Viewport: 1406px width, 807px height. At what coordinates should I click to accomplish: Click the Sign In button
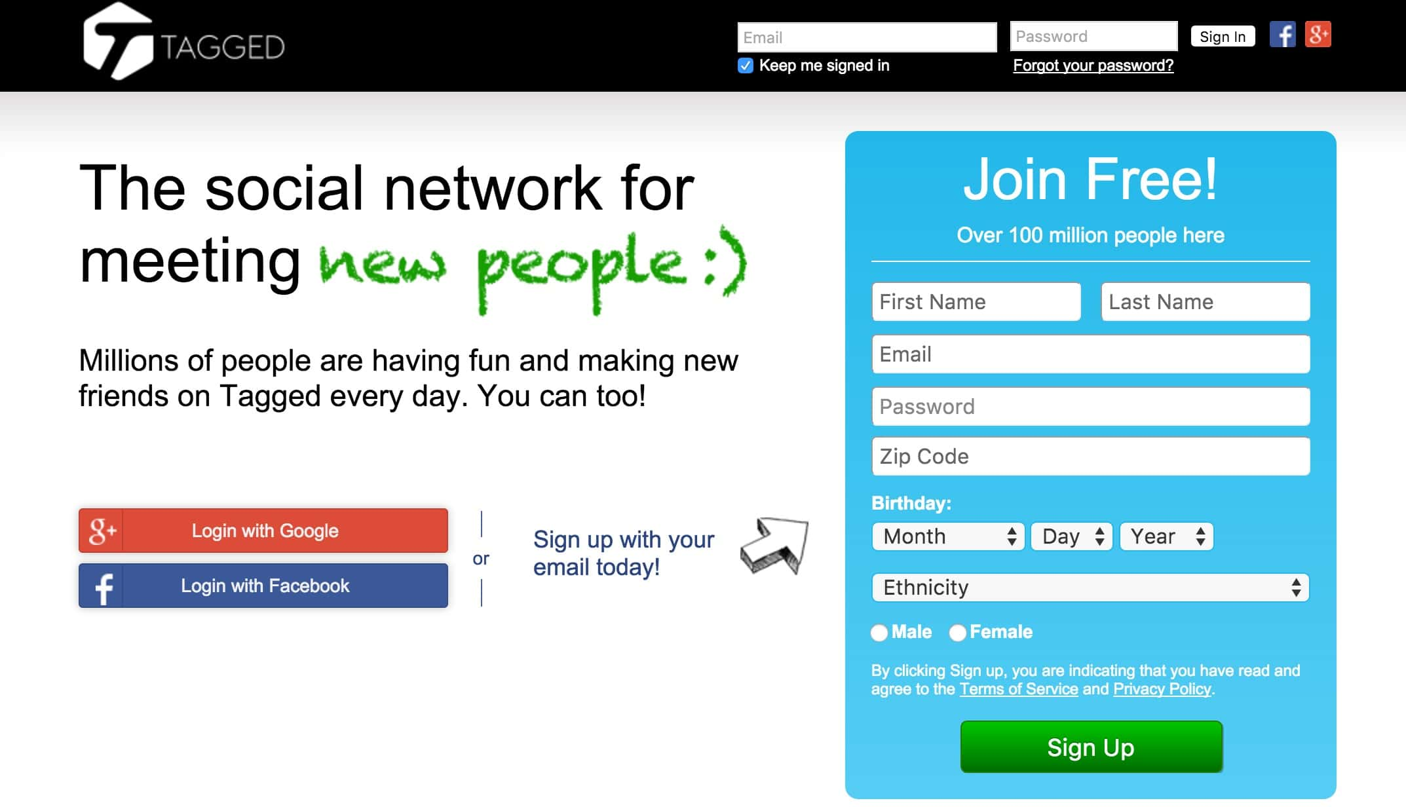click(x=1223, y=37)
